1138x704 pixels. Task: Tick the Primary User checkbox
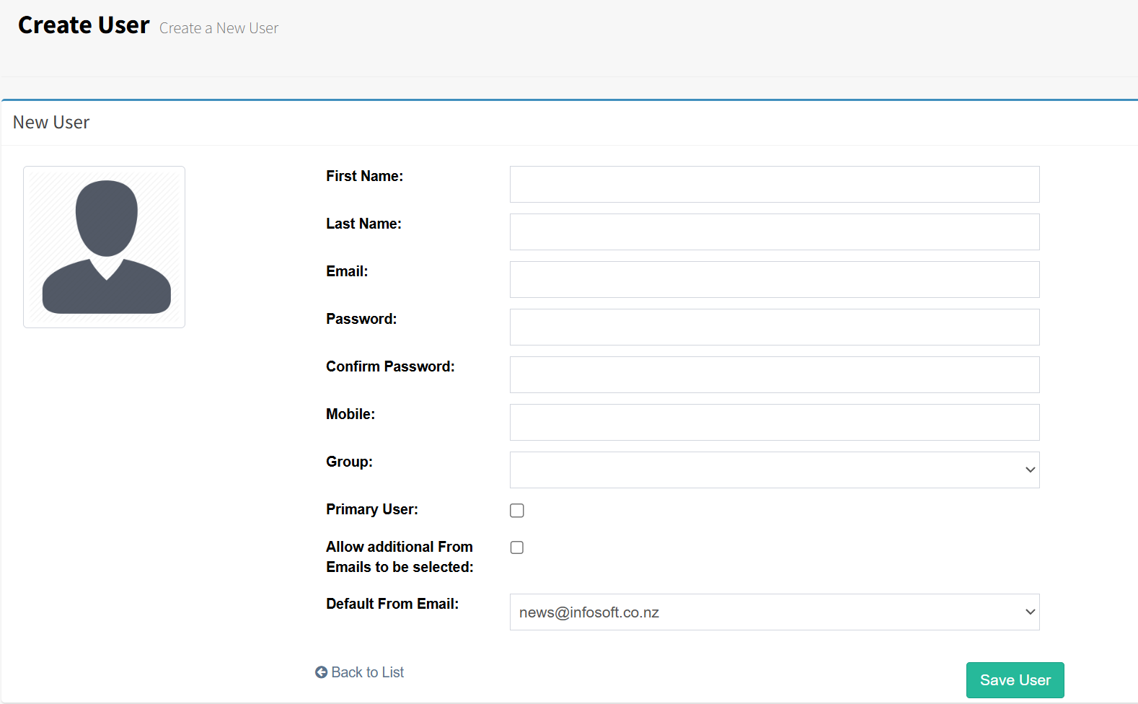[517, 511]
